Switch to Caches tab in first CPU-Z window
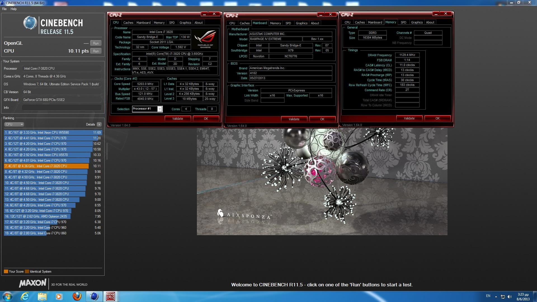 click(x=128, y=23)
